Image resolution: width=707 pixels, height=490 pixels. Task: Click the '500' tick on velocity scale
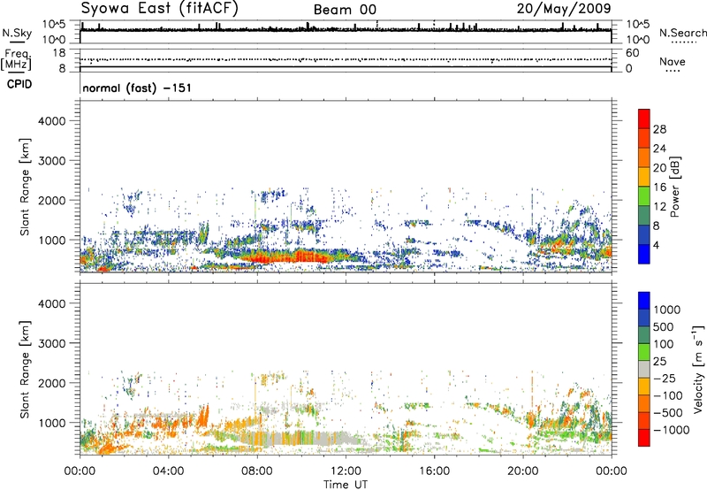coord(664,326)
